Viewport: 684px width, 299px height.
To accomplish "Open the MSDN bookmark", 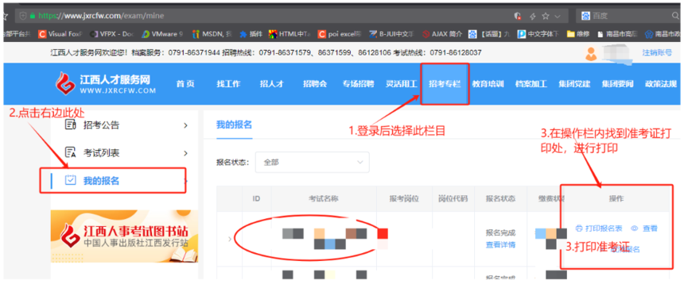I will click(212, 34).
